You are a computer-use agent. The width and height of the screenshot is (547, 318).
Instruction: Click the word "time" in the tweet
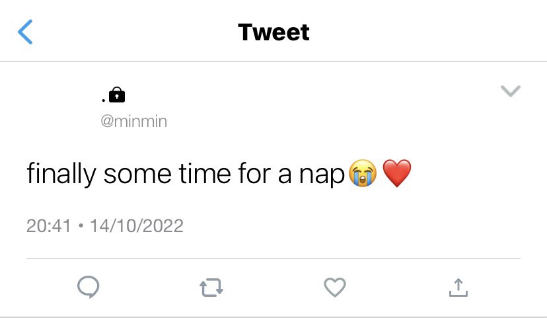(x=205, y=173)
